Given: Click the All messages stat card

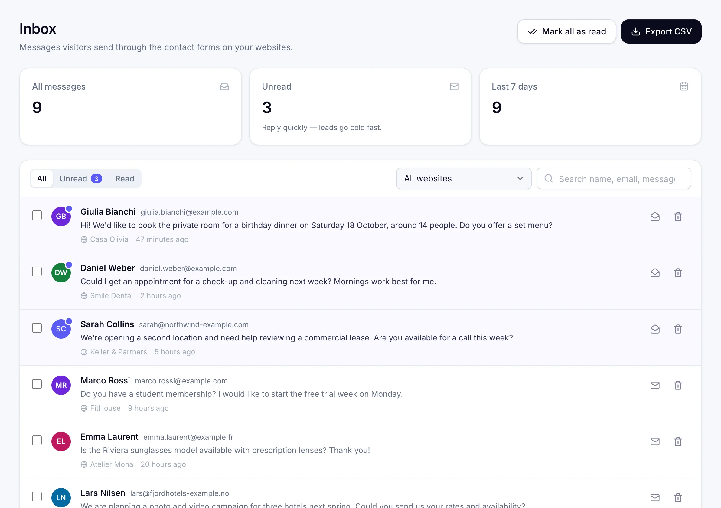Looking at the screenshot, I should 131,106.
